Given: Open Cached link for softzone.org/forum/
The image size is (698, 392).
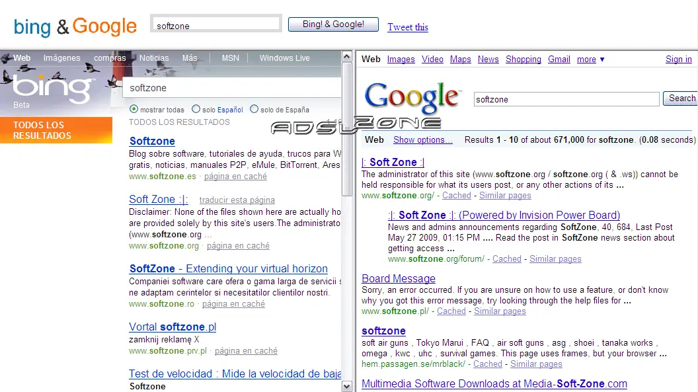Looking at the screenshot, I should (x=506, y=259).
